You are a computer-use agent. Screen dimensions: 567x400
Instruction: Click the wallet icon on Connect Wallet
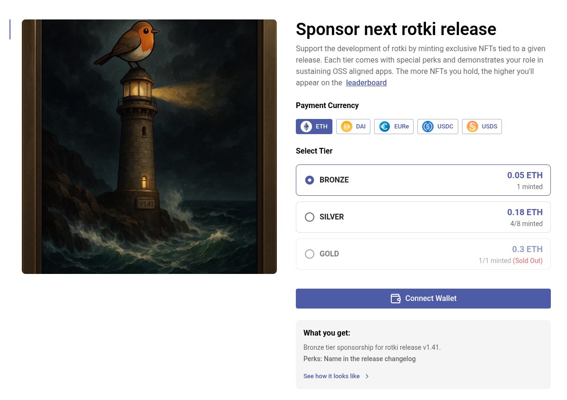(x=396, y=299)
